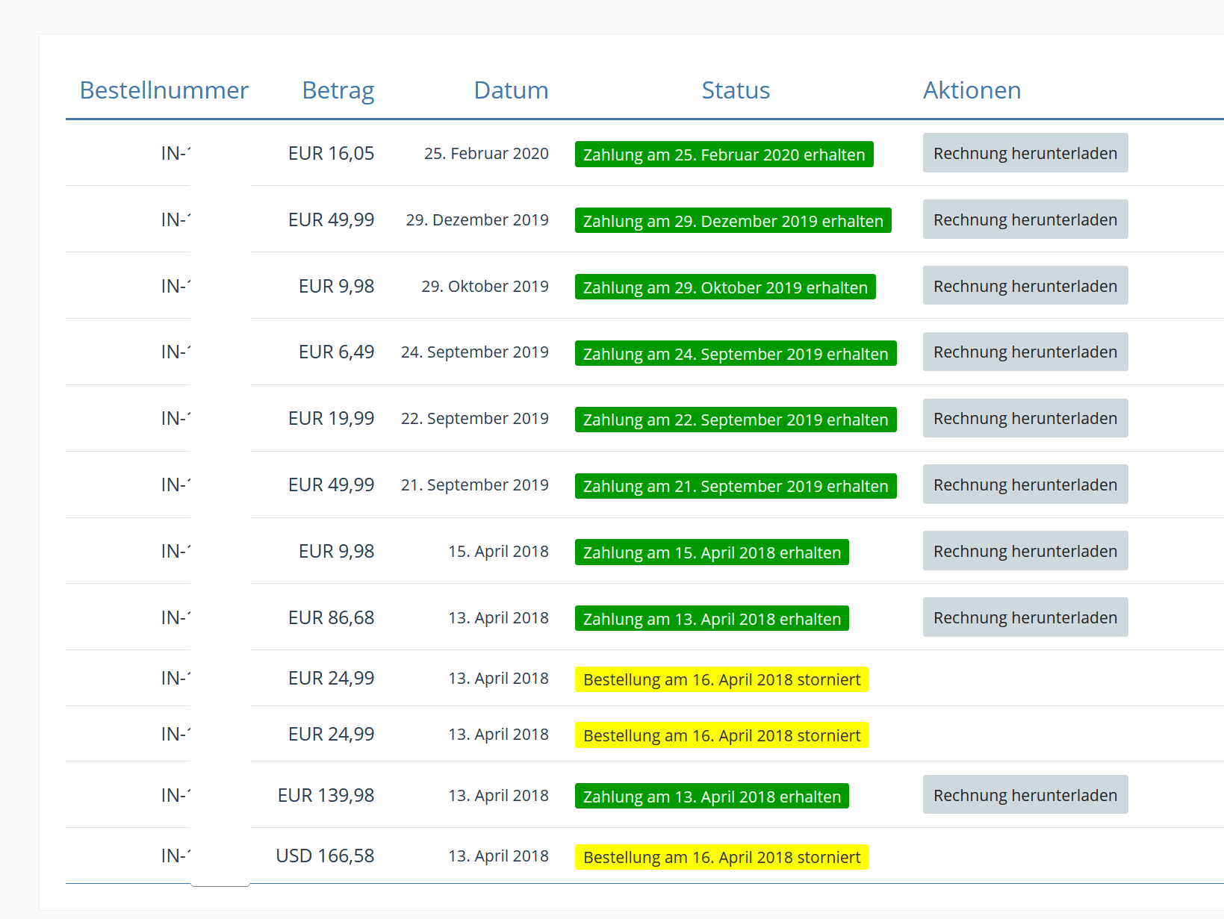Click yellow cancelled badge of USD 166,58 order
The width and height of the screenshot is (1224, 919).
721,857
